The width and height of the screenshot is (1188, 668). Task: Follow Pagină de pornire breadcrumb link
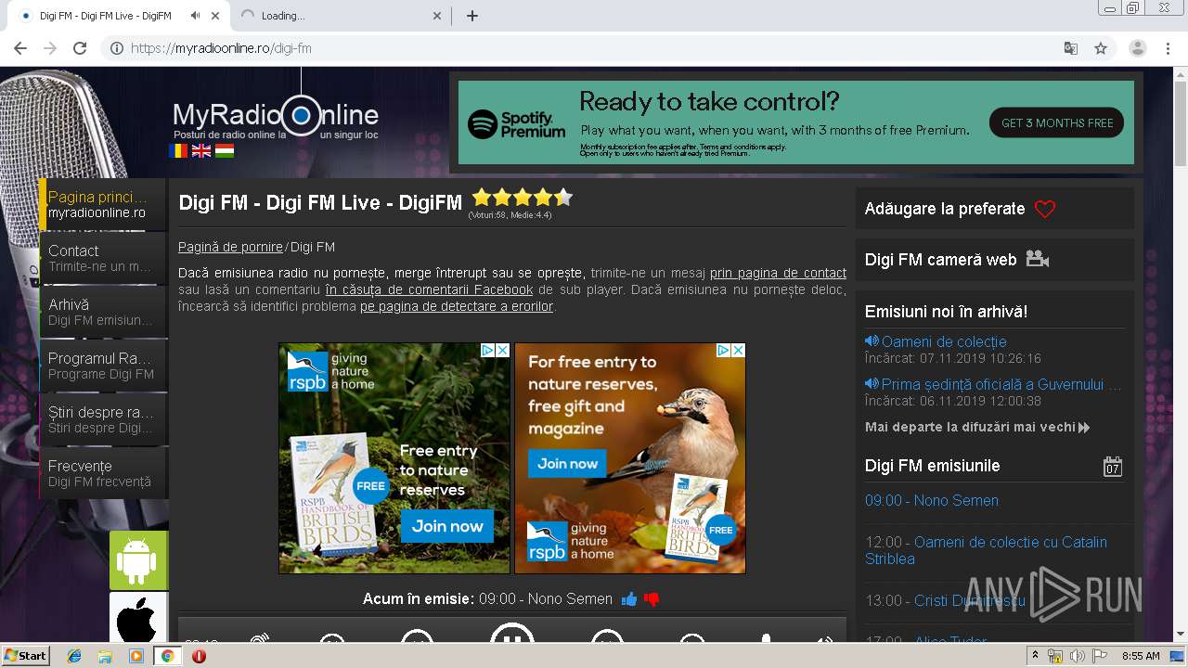(230, 247)
